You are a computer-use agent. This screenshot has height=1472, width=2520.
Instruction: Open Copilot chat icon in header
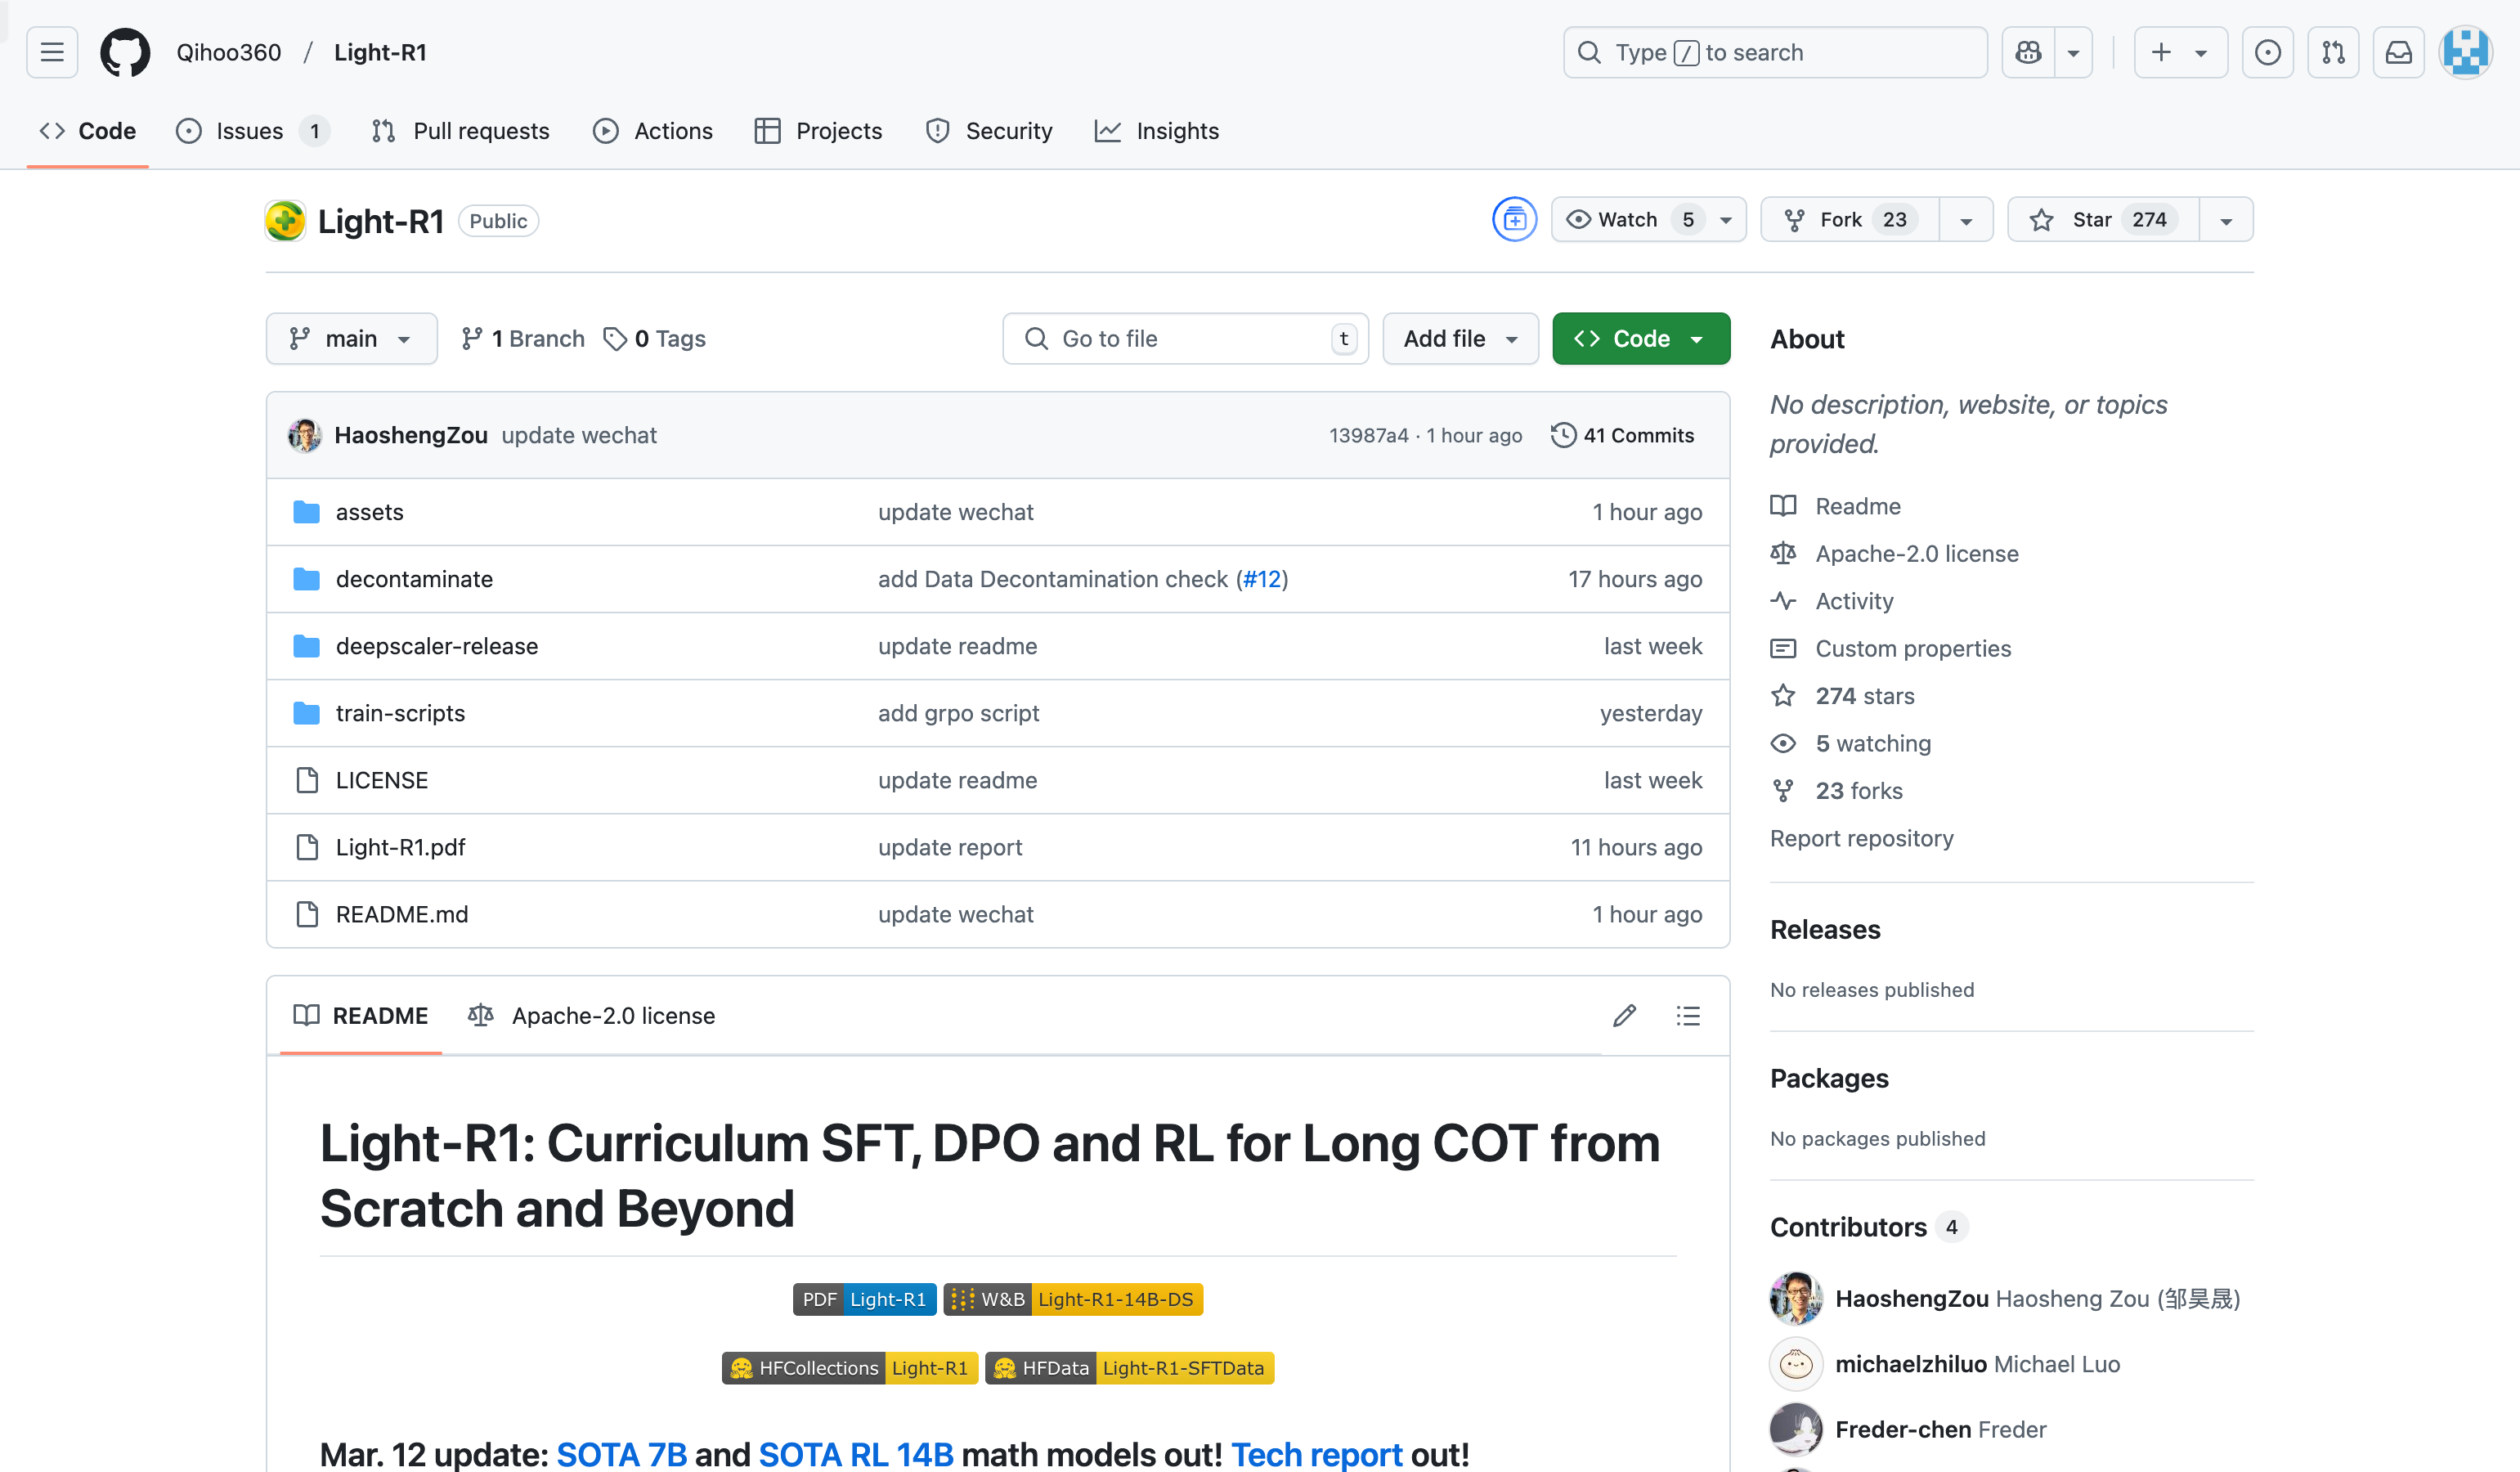[x=2028, y=52]
